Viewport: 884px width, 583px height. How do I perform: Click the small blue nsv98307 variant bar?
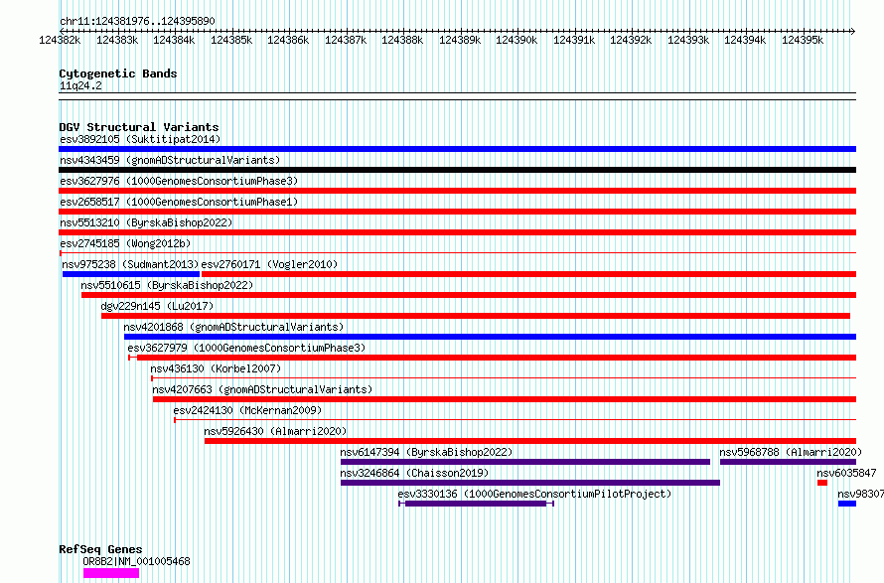point(847,504)
